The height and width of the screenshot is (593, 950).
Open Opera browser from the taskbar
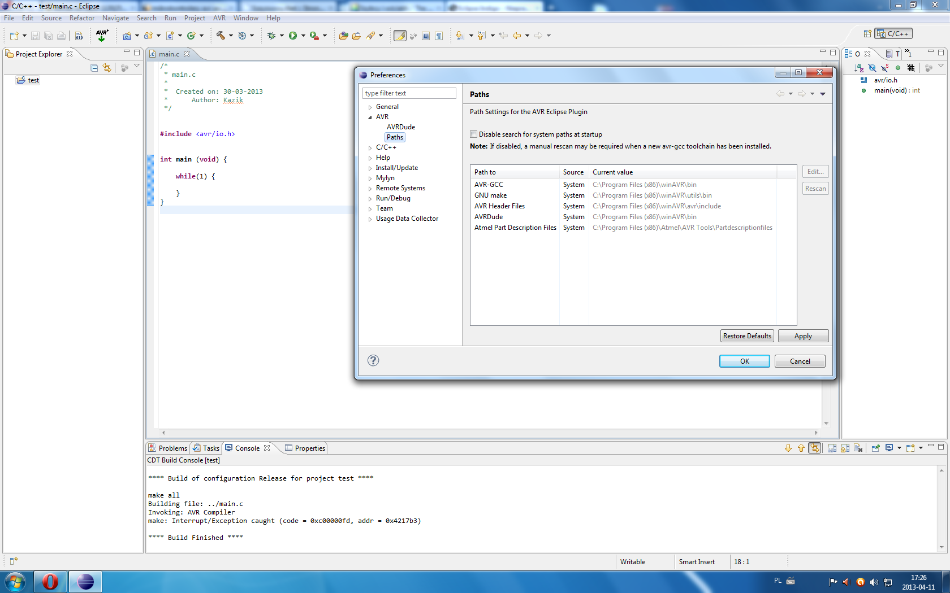click(50, 581)
